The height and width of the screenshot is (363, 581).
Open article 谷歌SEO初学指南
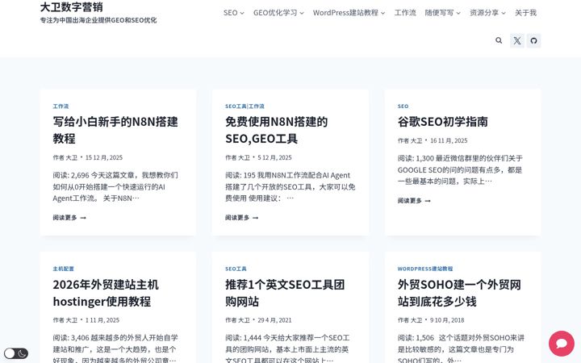point(442,122)
